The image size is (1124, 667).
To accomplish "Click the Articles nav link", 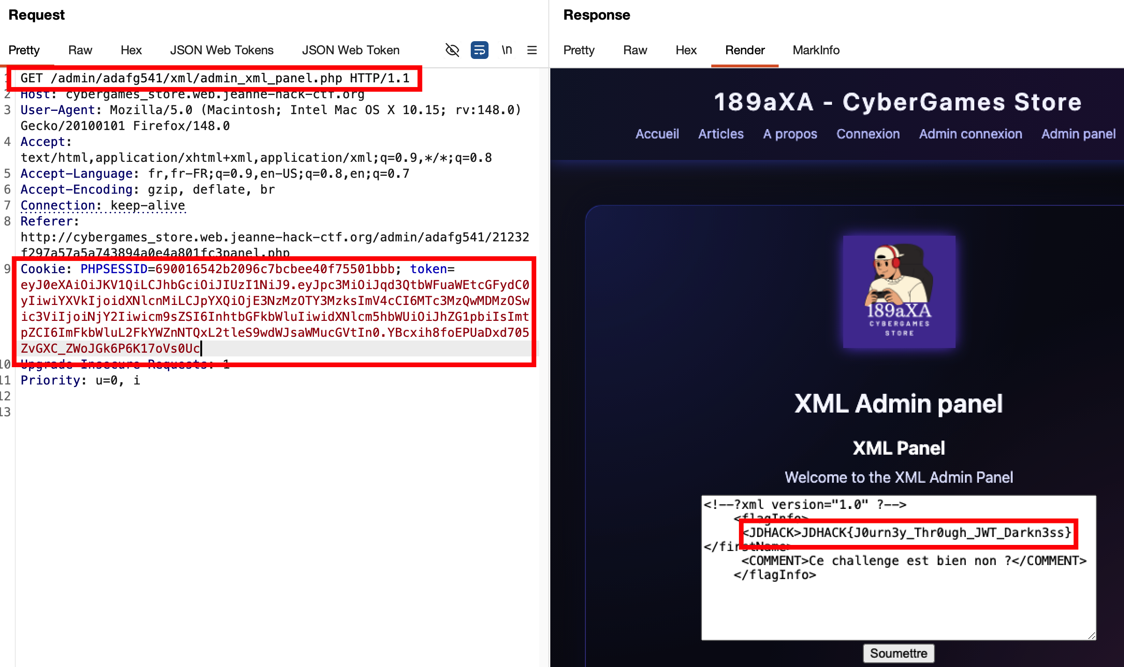I will tap(721, 134).
